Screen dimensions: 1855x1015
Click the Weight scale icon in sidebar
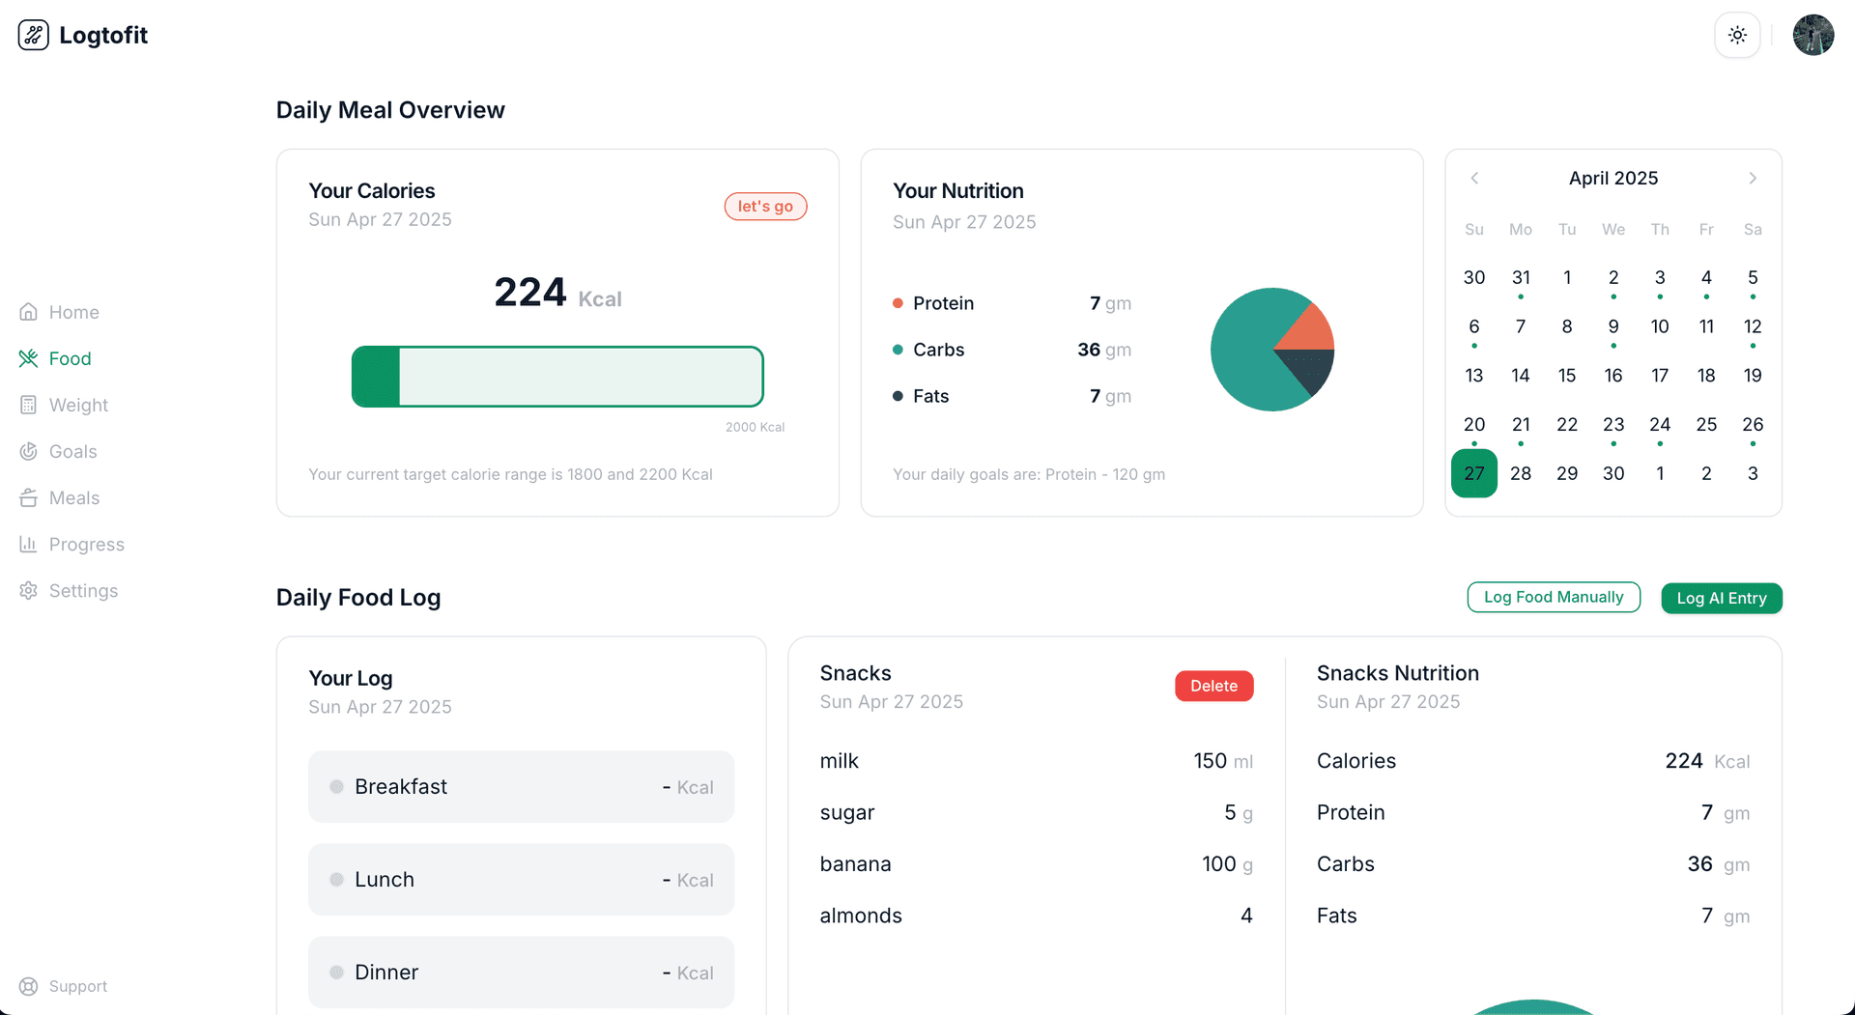pyautogui.click(x=29, y=405)
